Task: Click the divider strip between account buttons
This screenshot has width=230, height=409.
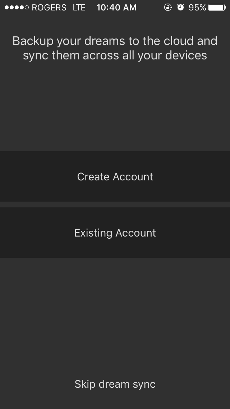Action: 115,204
